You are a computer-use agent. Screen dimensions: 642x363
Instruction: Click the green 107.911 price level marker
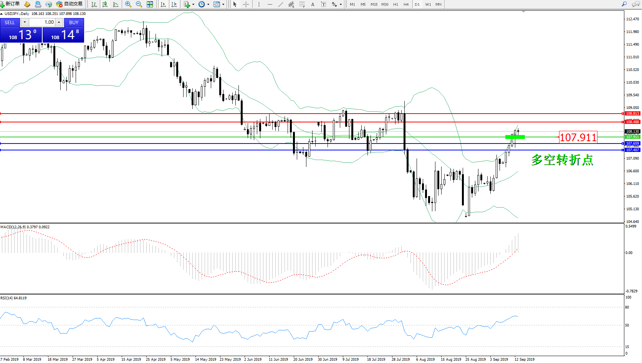515,137
